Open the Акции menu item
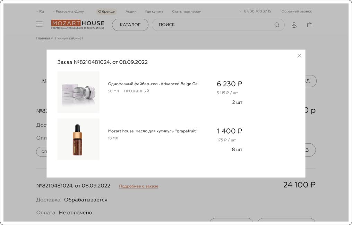The width and height of the screenshot is (352, 225). point(131,11)
